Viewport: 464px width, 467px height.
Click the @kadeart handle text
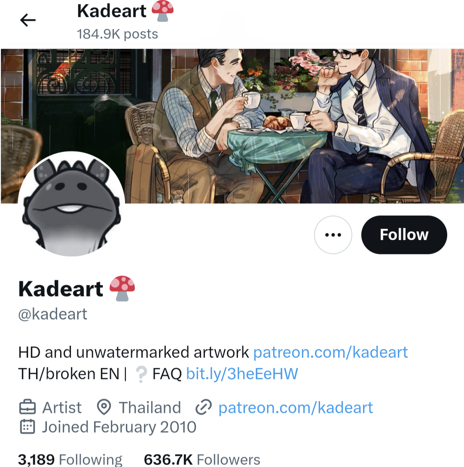[53, 314]
